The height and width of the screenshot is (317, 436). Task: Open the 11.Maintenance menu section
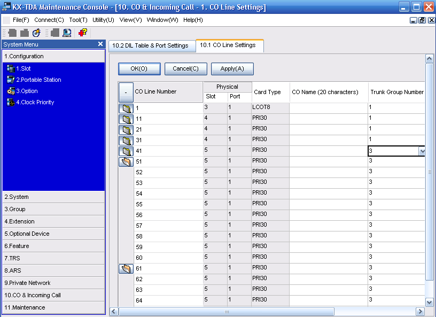pyautogui.click(x=53, y=307)
